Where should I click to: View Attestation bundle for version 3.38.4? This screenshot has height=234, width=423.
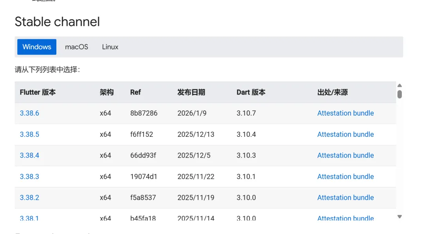tap(345, 156)
